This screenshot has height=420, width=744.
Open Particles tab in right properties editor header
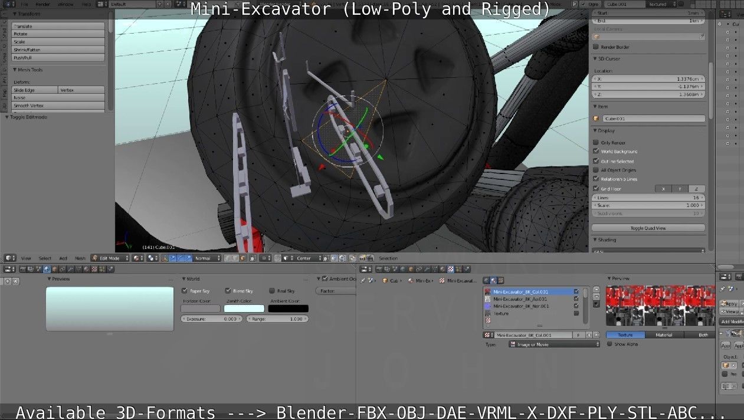pyautogui.click(x=459, y=269)
